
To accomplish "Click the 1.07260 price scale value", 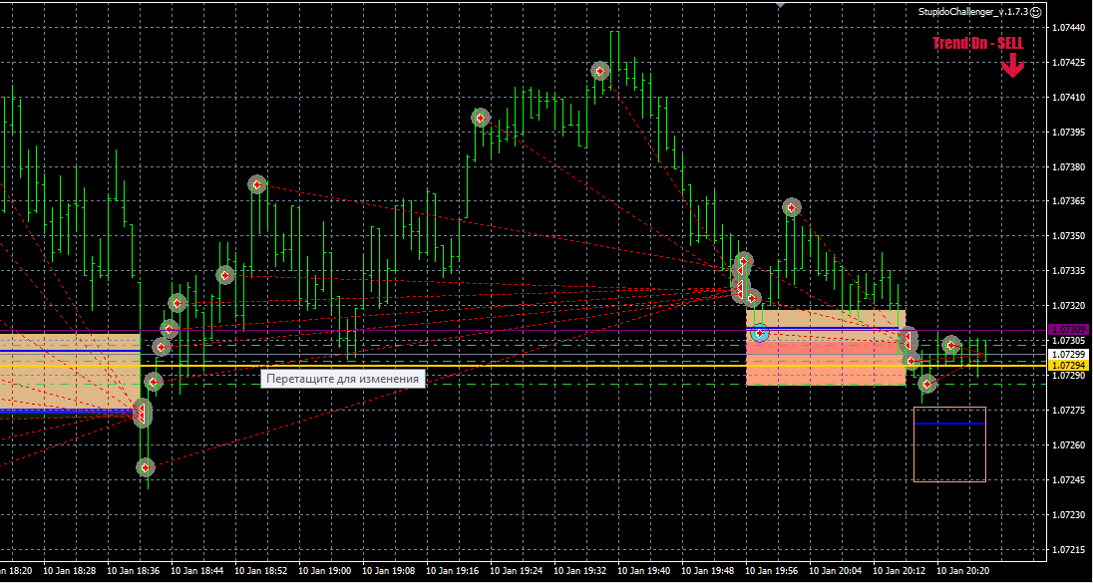I will [1069, 445].
